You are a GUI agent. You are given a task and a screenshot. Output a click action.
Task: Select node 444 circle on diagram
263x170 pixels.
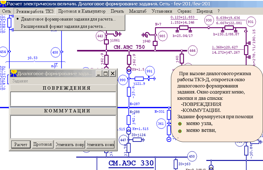coord(192,50)
